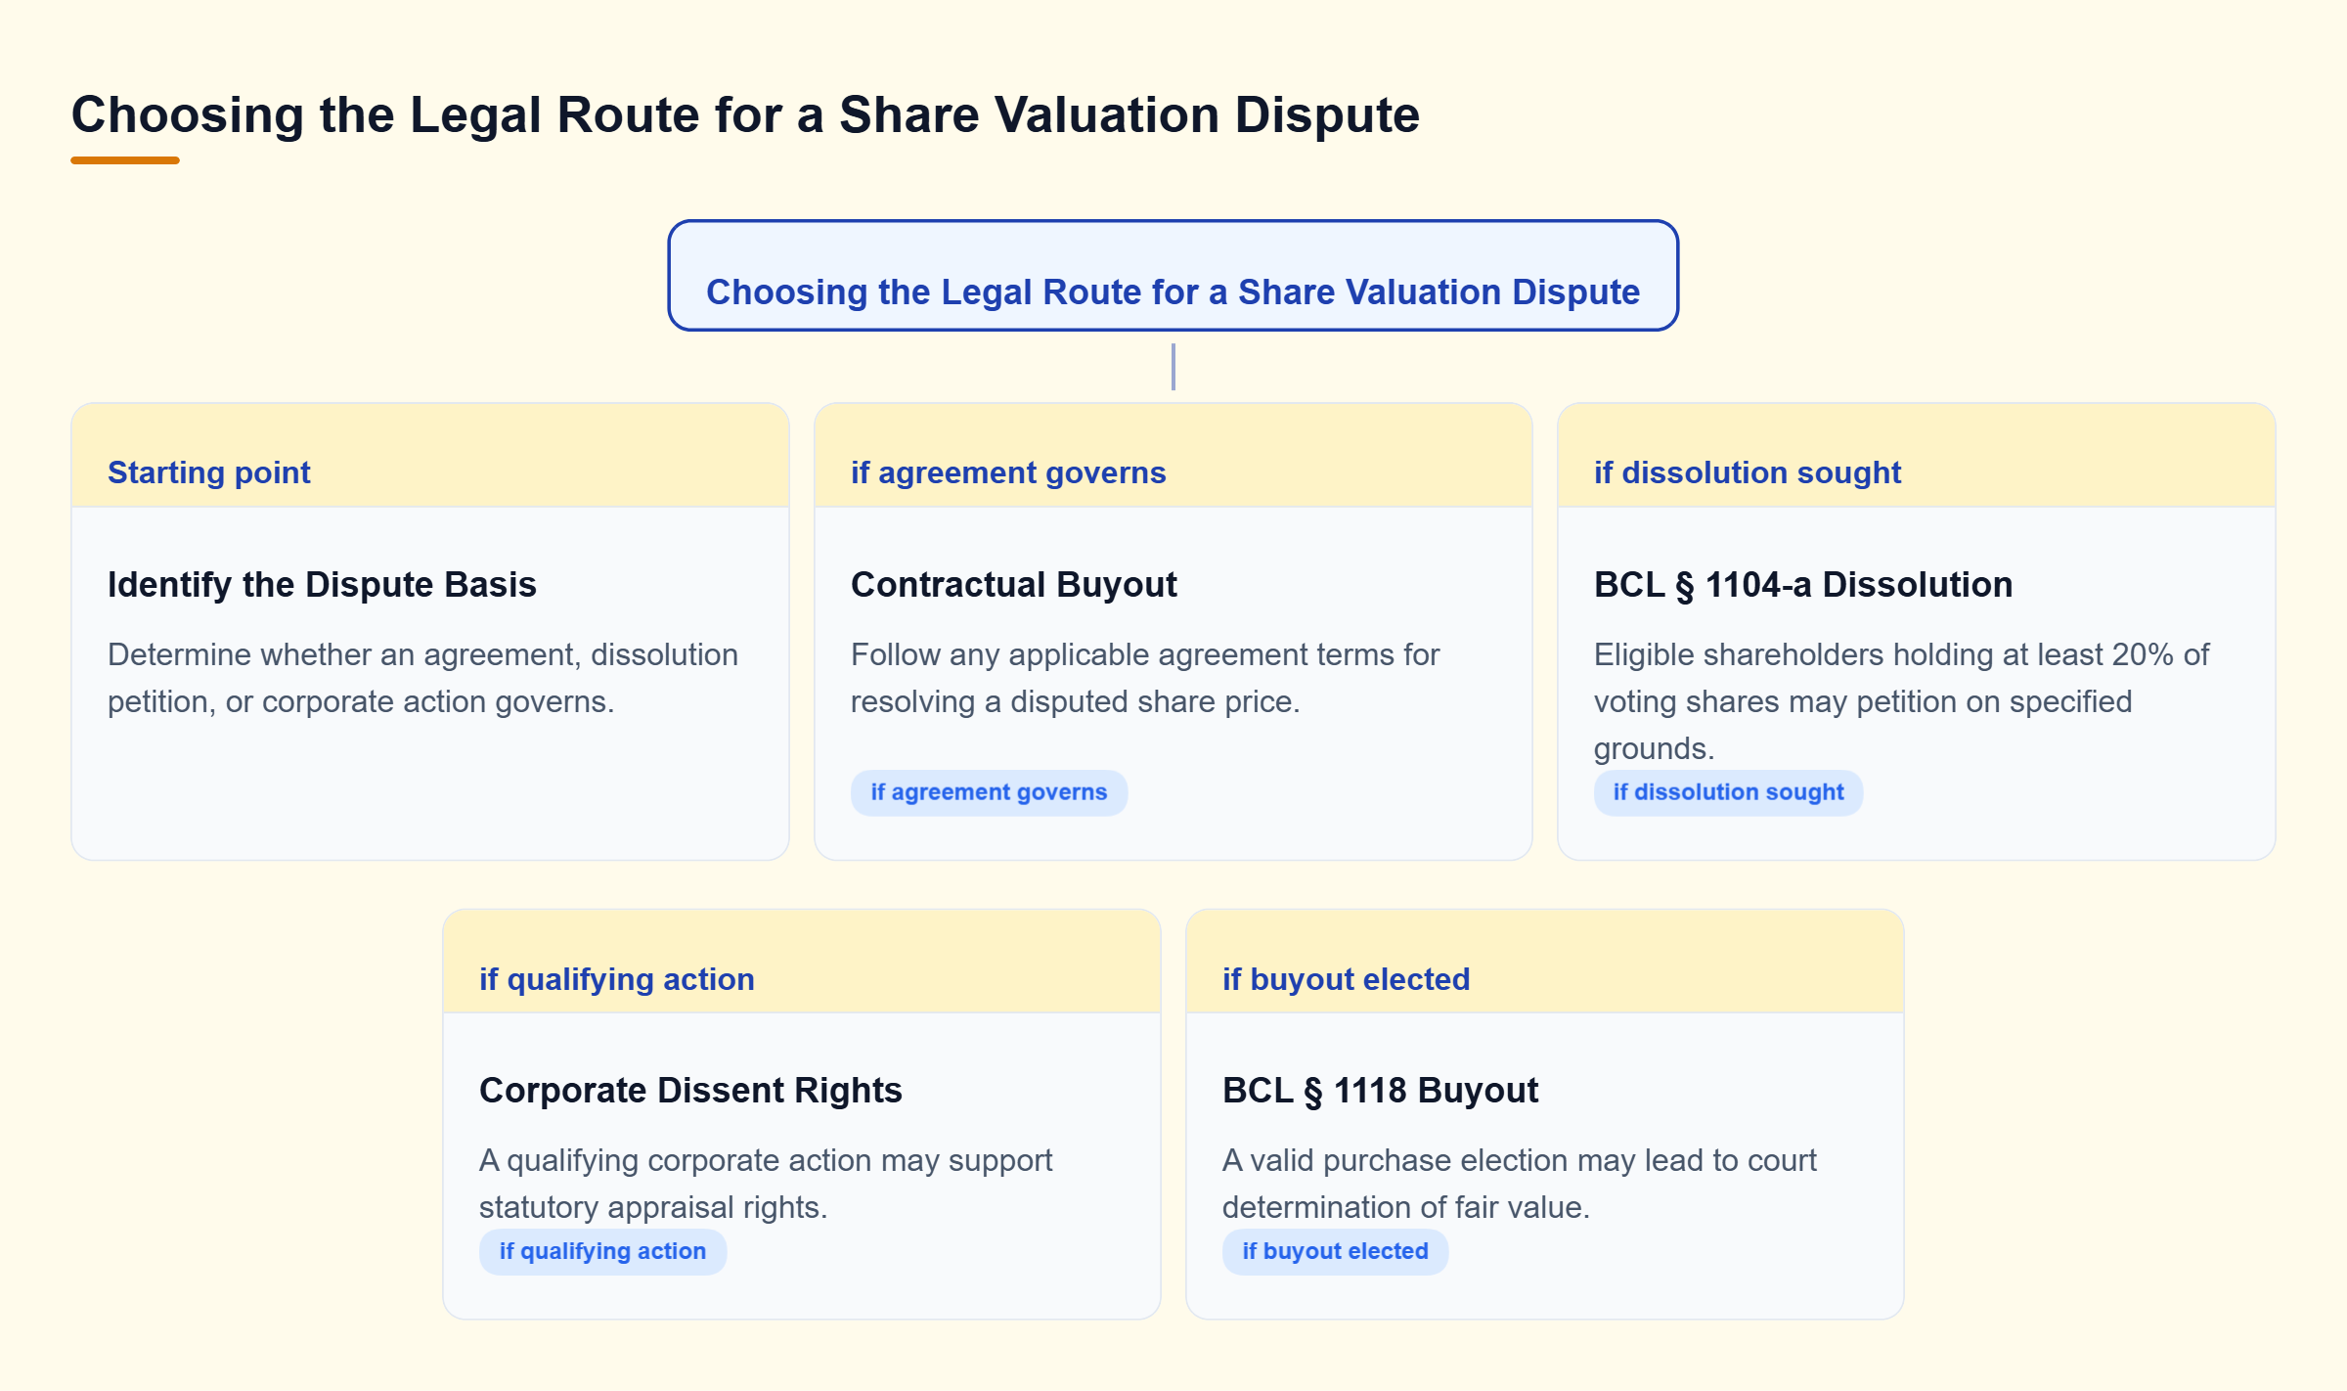
Task: Click the 'A qualifying corporate action' description
Action: pyautogui.click(x=766, y=1184)
